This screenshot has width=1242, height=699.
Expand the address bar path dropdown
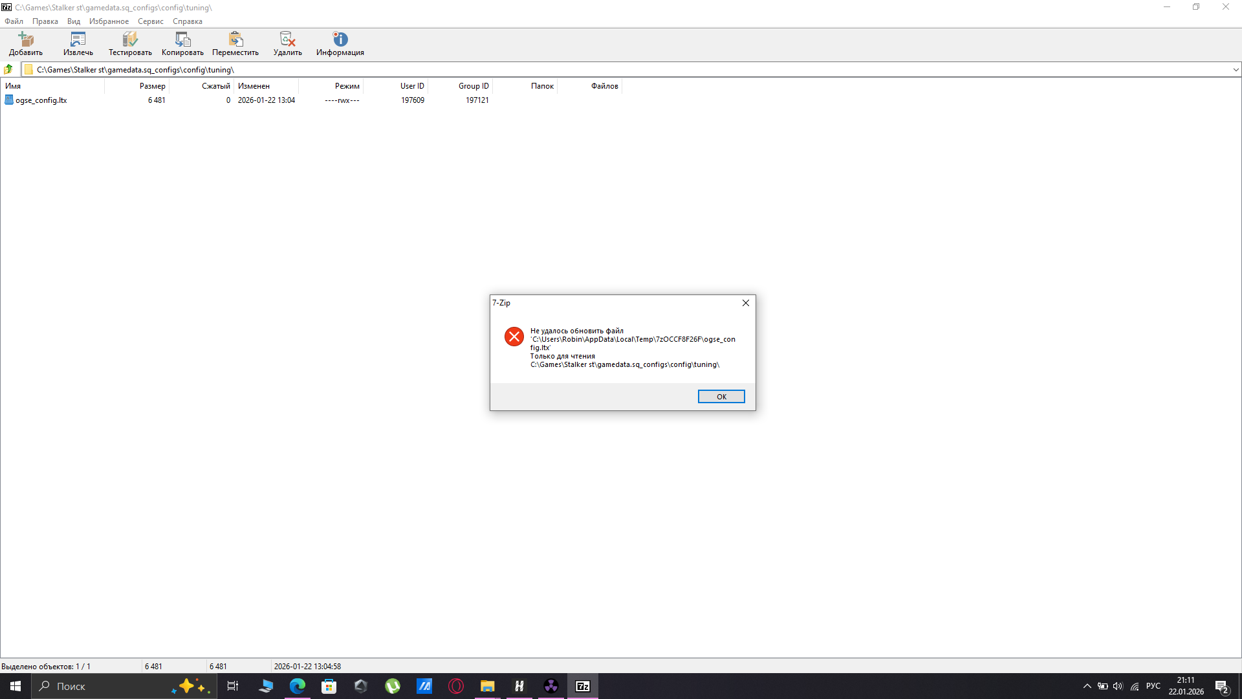[x=1235, y=69]
